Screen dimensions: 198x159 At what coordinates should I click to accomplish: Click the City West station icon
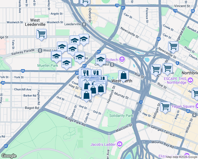(112, 64)
